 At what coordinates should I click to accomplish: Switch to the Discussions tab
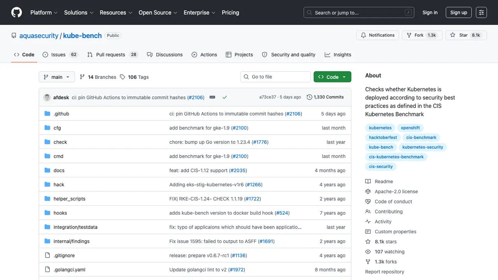pos(165,54)
